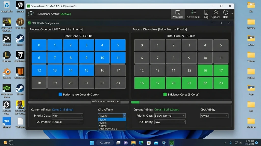
Task: Open File Explorer from the taskbar
Action: (x=133, y=143)
